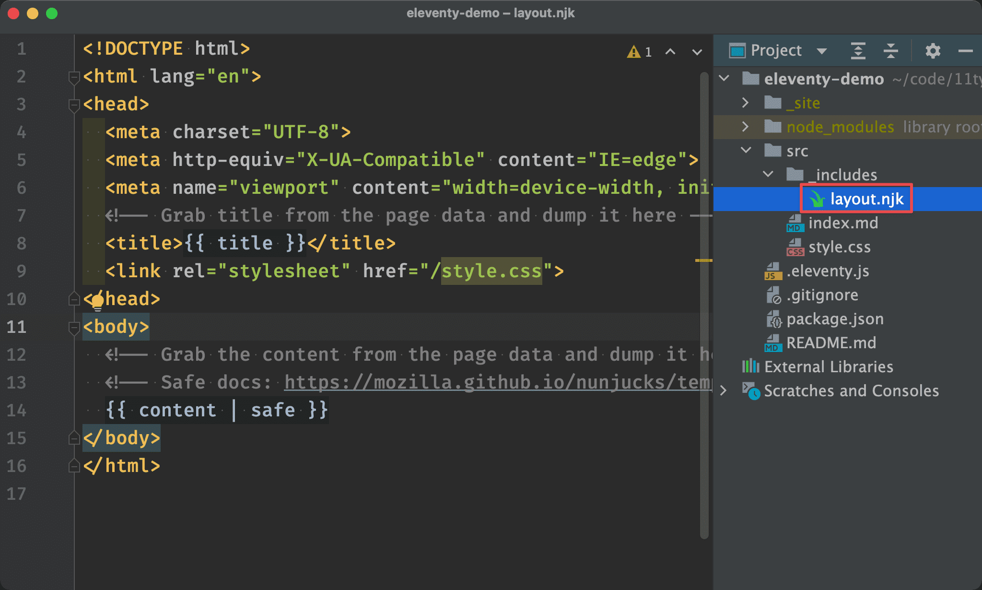Click the Collapse All icon in Project panel
The width and height of the screenshot is (982, 590).
(x=890, y=50)
